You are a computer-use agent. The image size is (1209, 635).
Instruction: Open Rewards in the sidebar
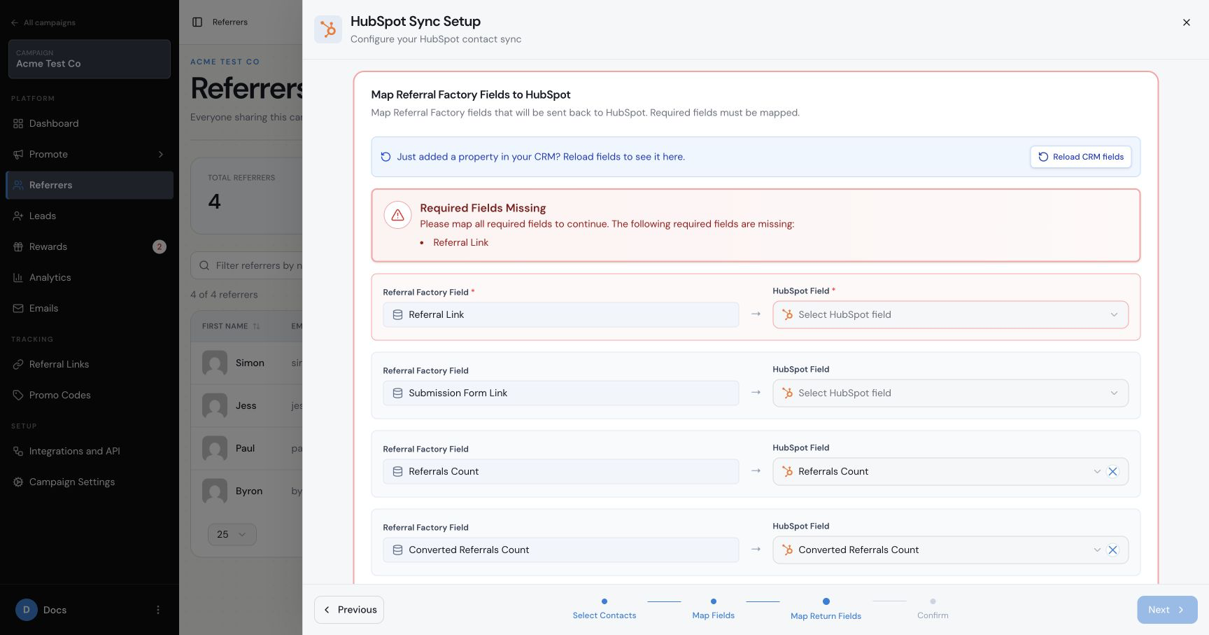(x=90, y=246)
